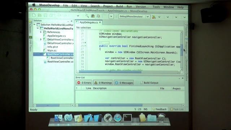Expand the References folder node
Screen dimensions: 231x130
41,32
